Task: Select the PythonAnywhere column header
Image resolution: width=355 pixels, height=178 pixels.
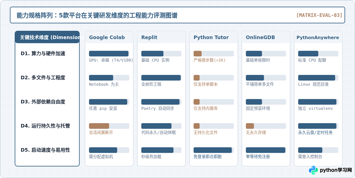Action: pyautogui.click(x=318, y=37)
